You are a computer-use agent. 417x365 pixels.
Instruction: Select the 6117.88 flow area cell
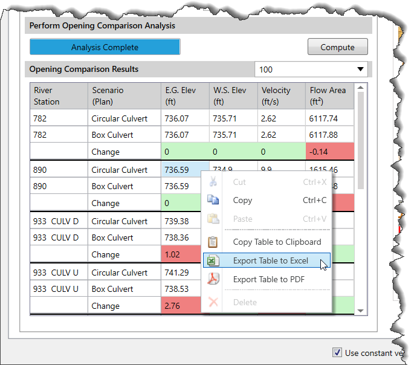pos(330,135)
